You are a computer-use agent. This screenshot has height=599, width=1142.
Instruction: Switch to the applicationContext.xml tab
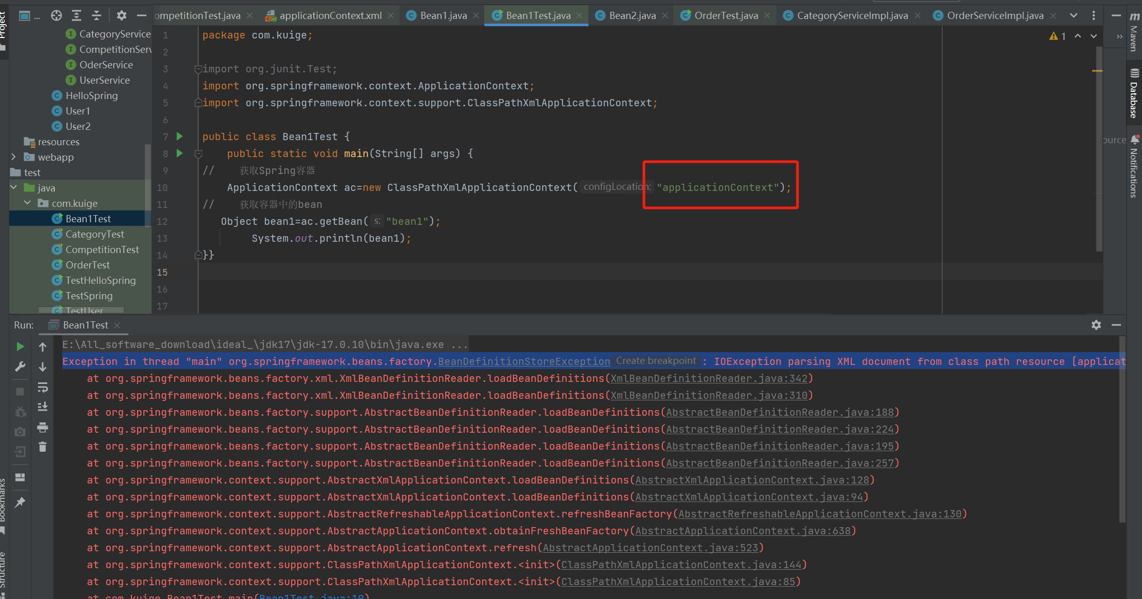click(x=330, y=15)
